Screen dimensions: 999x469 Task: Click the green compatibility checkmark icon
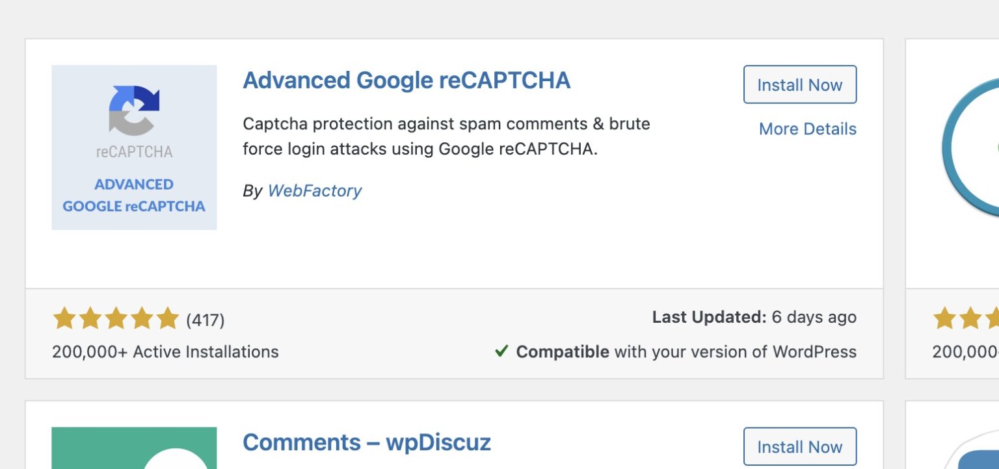[x=501, y=352]
